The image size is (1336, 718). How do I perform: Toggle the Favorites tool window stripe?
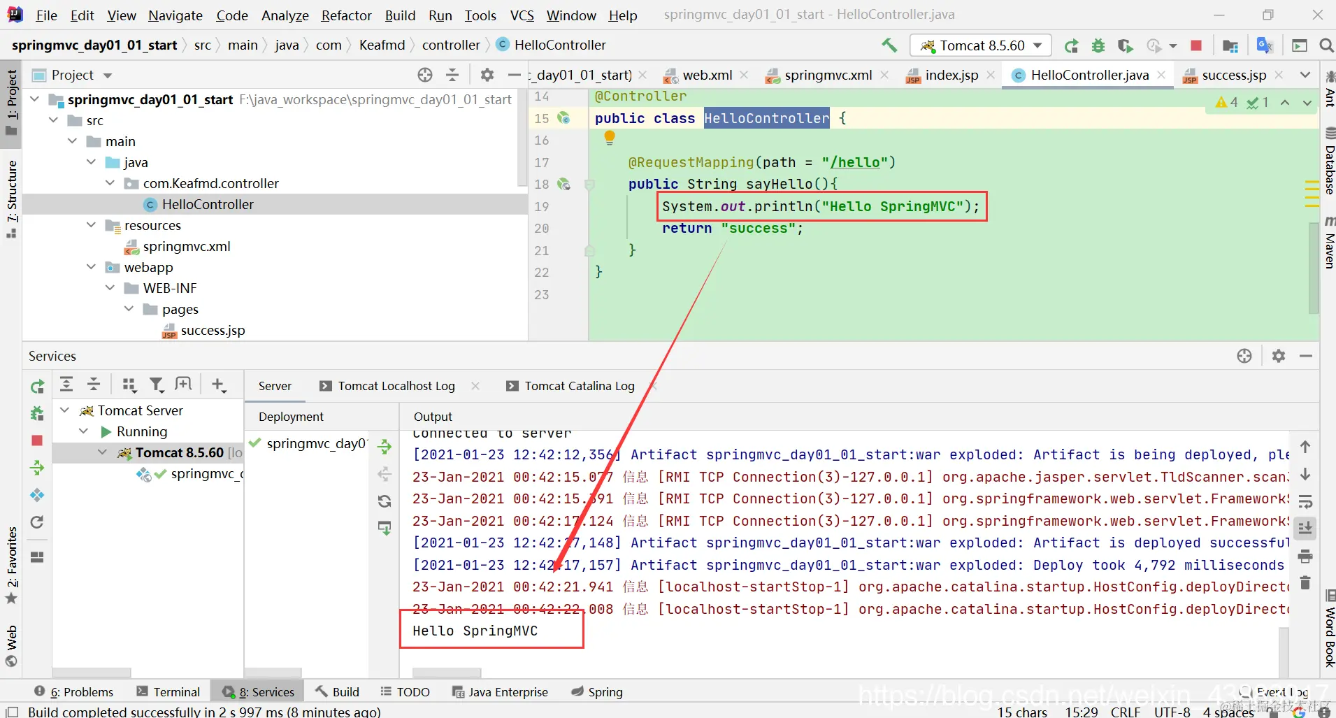(11, 565)
